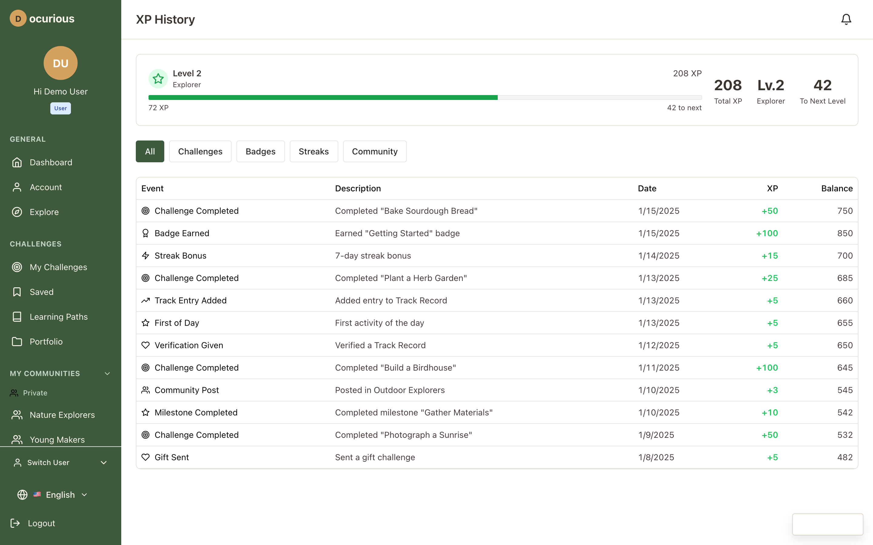Image resolution: width=873 pixels, height=545 pixels.
Task: Click the Saved bookmark icon
Action: 17,292
